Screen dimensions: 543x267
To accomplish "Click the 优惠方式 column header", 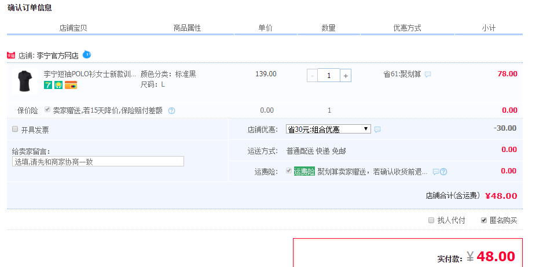I will [408, 28].
